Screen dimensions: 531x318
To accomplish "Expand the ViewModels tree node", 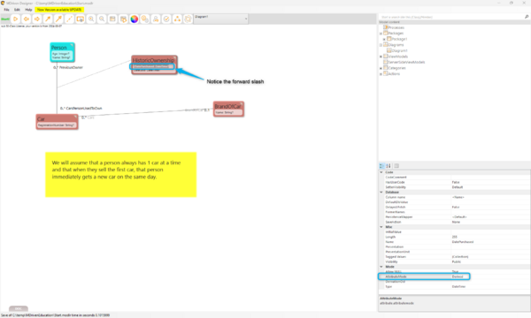I will (x=381, y=57).
